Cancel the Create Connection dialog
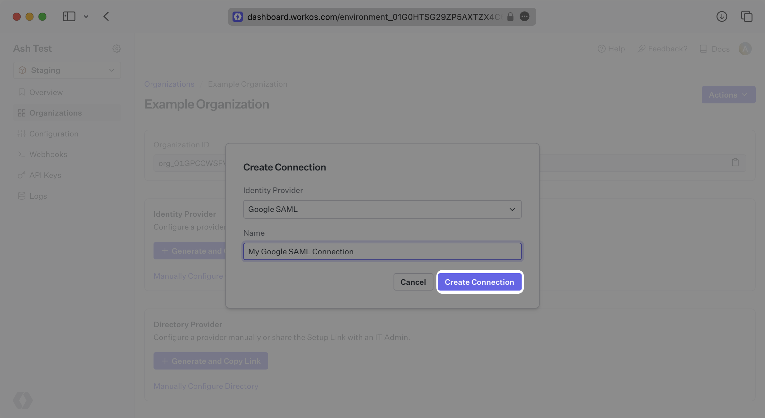Image resolution: width=765 pixels, height=418 pixels. click(x=413, y=282)
